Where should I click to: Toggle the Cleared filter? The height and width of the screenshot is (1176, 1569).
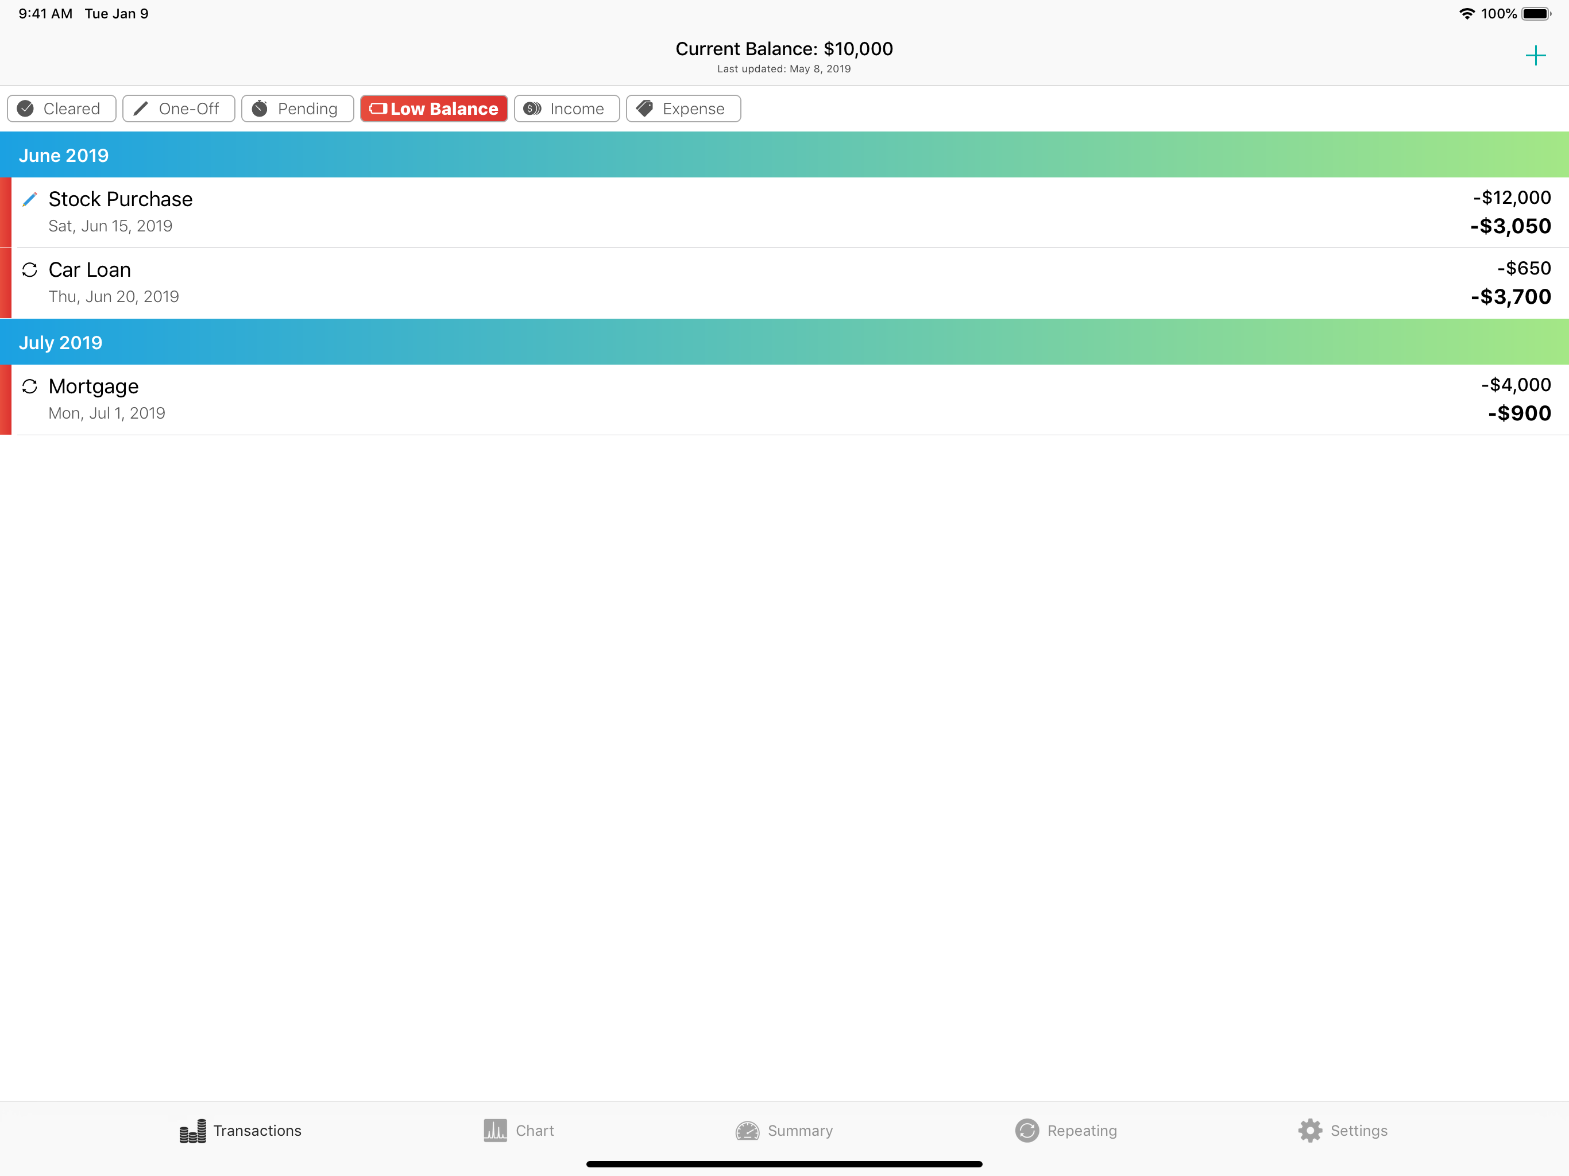(x=61, y=109)
